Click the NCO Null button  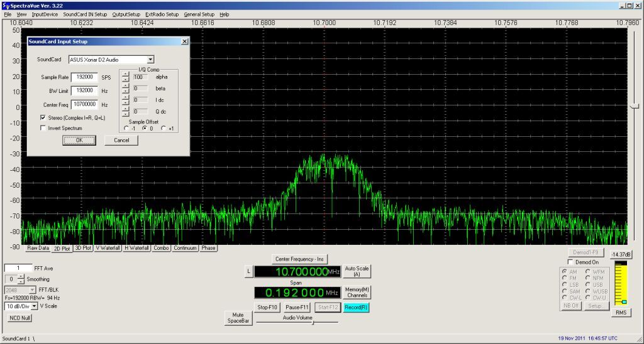(19, 318)
